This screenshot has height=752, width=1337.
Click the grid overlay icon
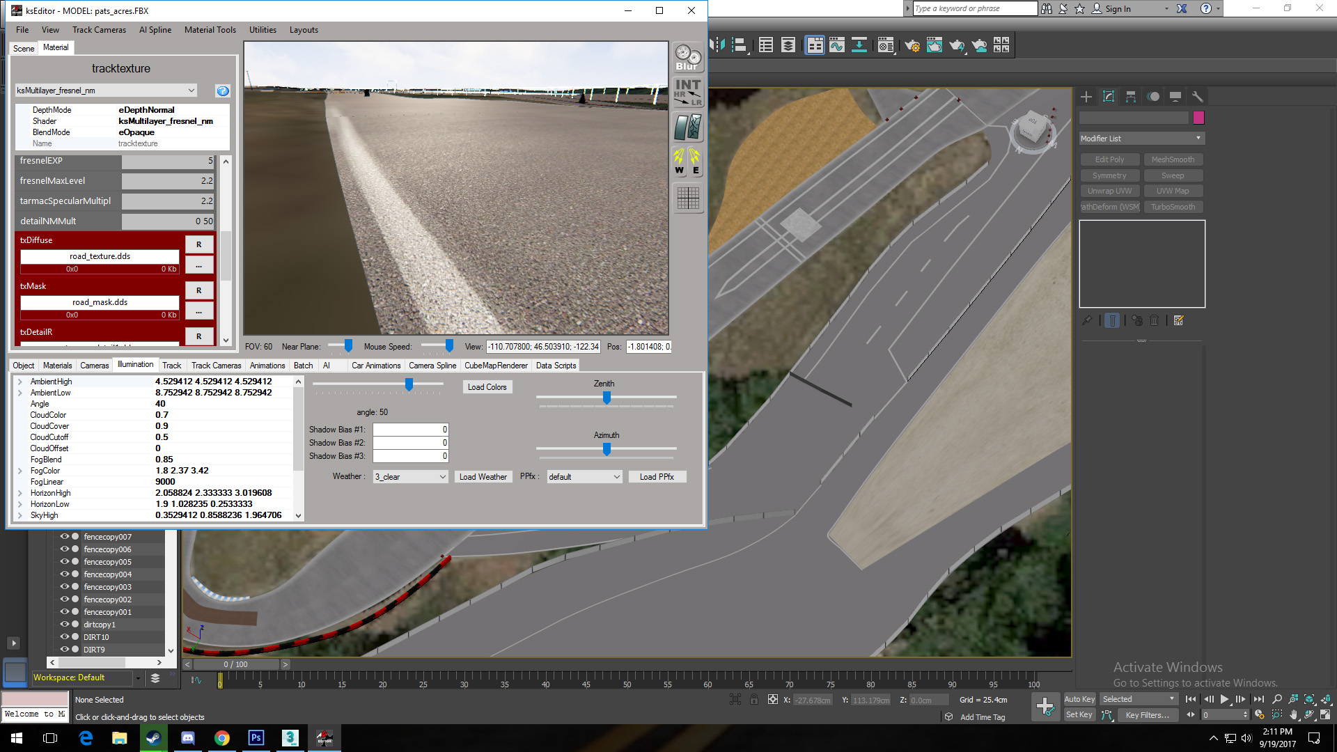(x=687, y=198)
